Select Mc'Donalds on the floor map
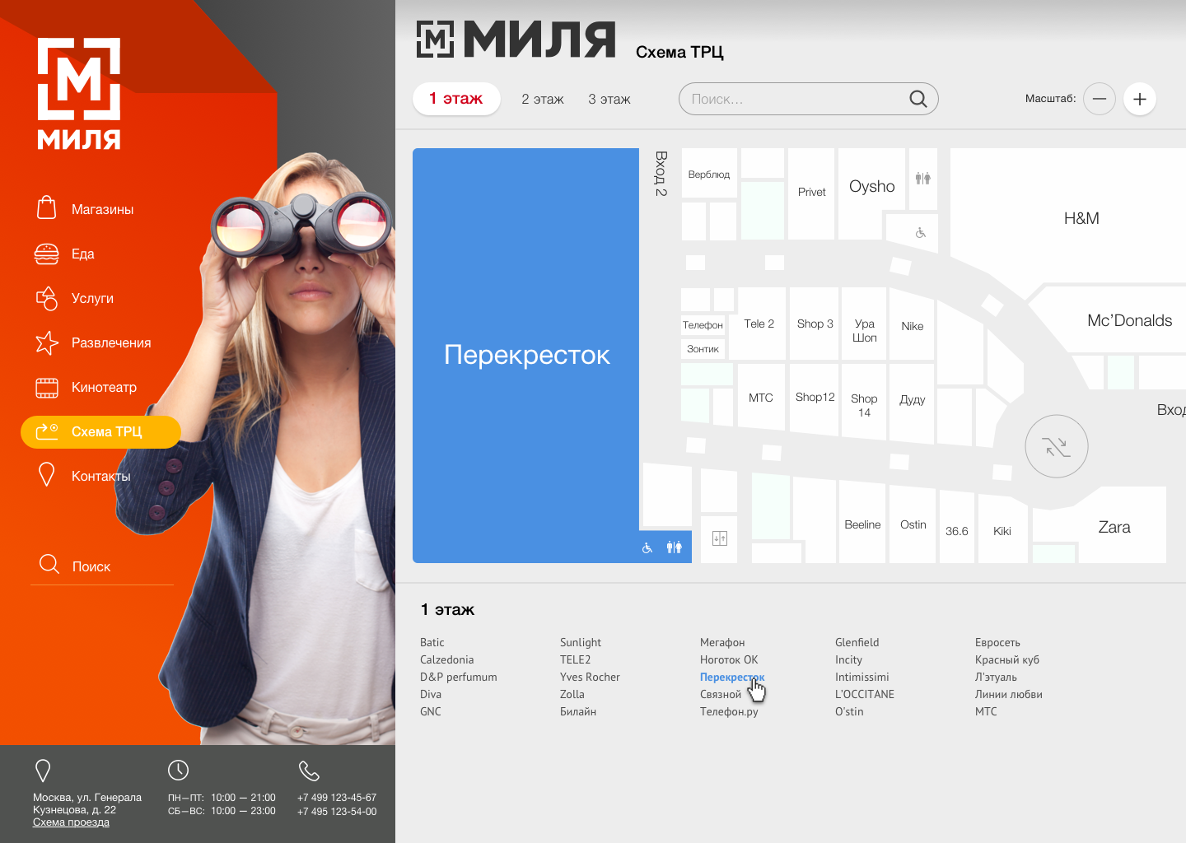The height and width of the screenshot is (843, 1186). 1129,320
